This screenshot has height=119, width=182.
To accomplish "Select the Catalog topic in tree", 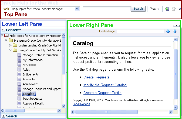I will pos(29,94).
